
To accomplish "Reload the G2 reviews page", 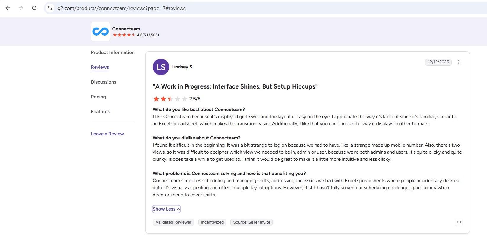I will [34, 8].
